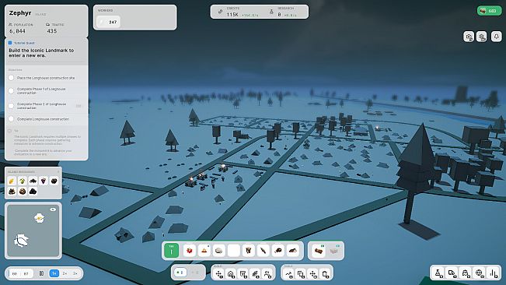Select the dark berry island resource in first row

point(54,181)
